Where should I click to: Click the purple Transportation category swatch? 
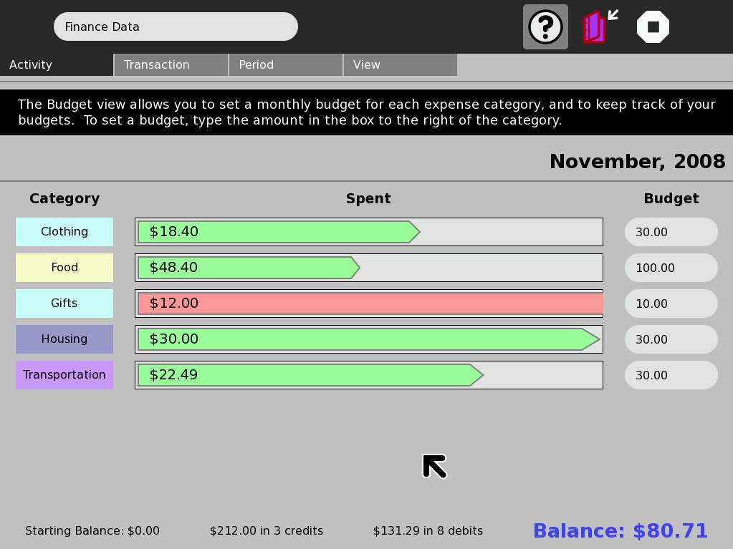64,375
